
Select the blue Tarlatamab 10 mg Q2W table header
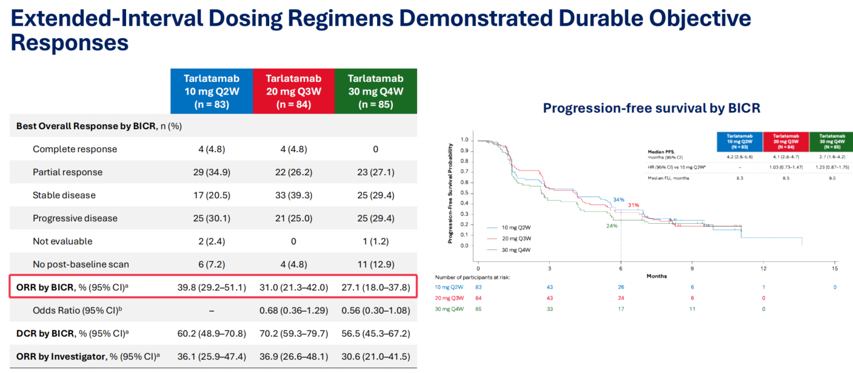[212, 91]
